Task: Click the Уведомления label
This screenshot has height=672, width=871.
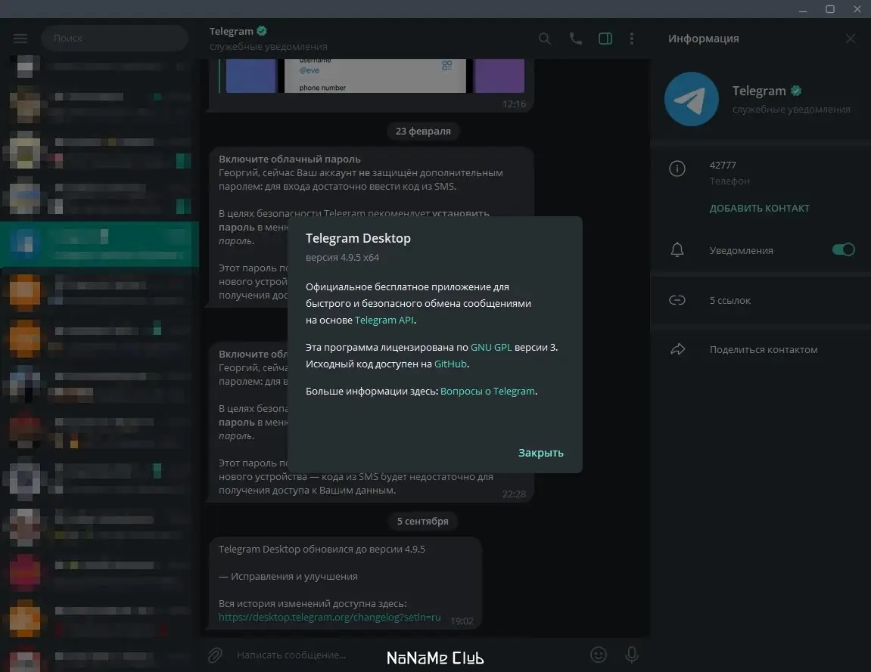Action: (x=741, y=250)
